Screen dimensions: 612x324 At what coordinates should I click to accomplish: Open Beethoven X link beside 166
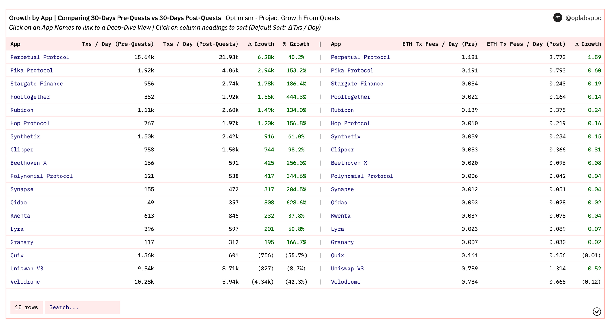[28, 163]
